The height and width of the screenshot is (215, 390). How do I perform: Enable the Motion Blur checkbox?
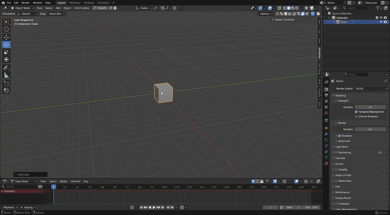(x=337, y=181)
